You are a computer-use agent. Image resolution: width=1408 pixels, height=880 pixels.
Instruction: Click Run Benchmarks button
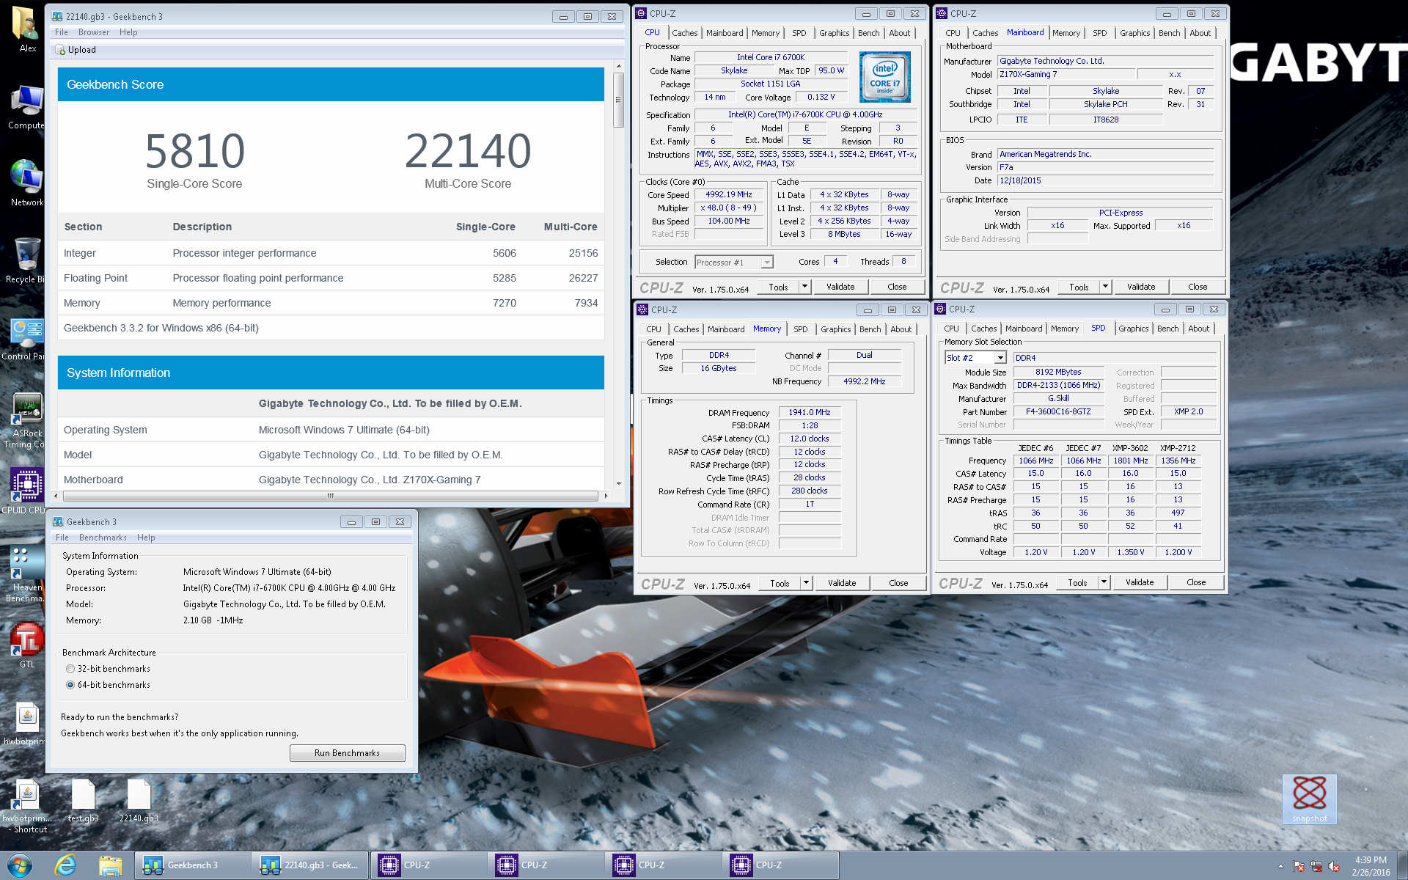click(347, 753)
